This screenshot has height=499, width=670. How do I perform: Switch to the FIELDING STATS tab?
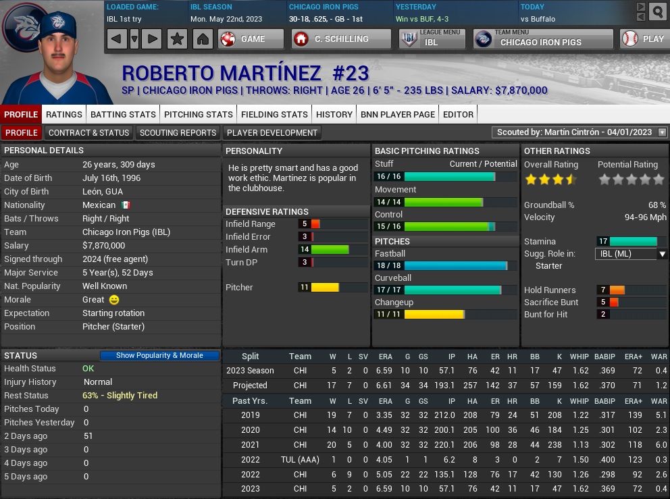[x=274, y=115]
